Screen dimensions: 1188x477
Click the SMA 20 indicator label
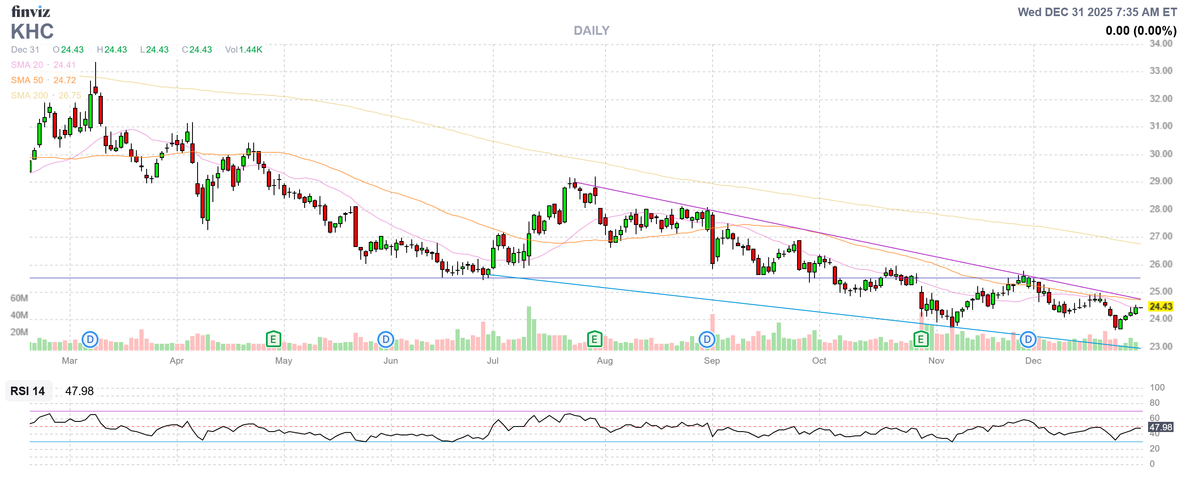point(27,65)
